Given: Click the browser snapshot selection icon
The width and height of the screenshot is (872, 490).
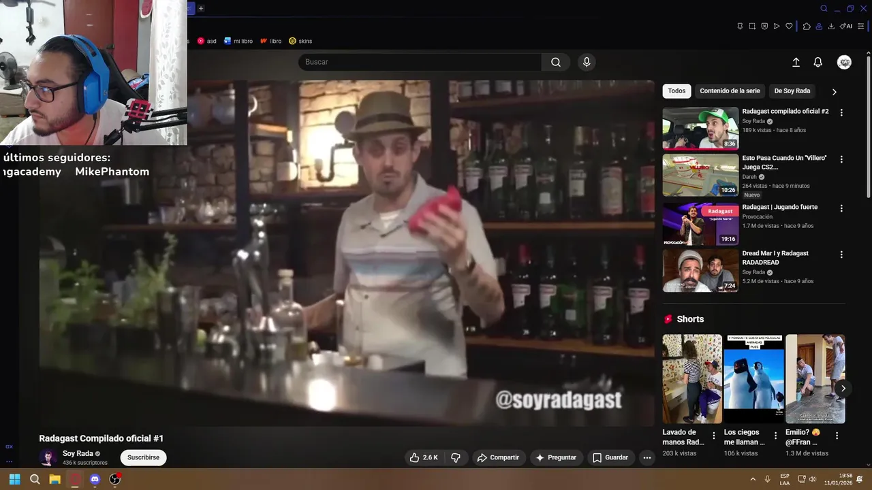Looking at the screenshot, I should 752,26.
